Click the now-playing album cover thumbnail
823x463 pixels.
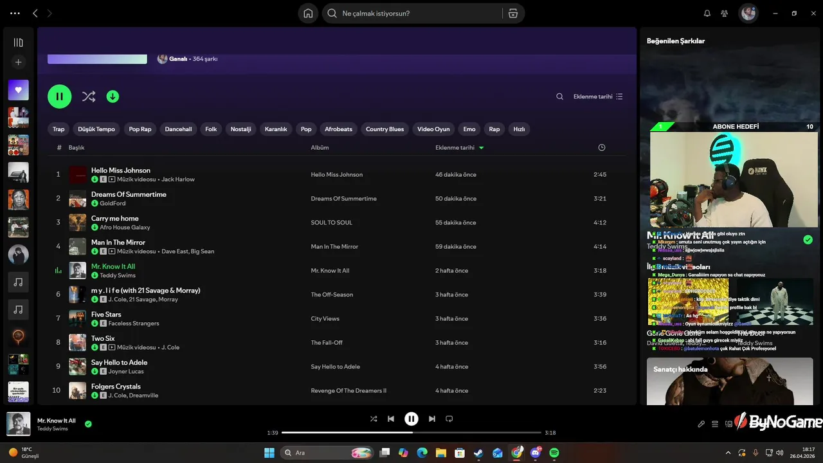(18, 424)
